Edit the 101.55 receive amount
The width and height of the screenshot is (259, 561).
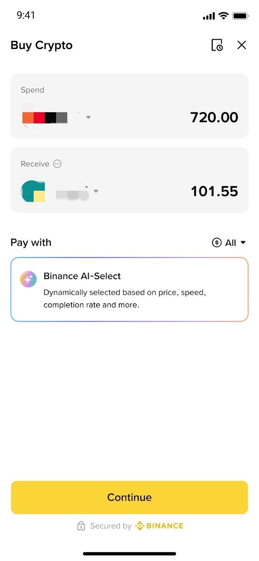[x=214, y=191]
